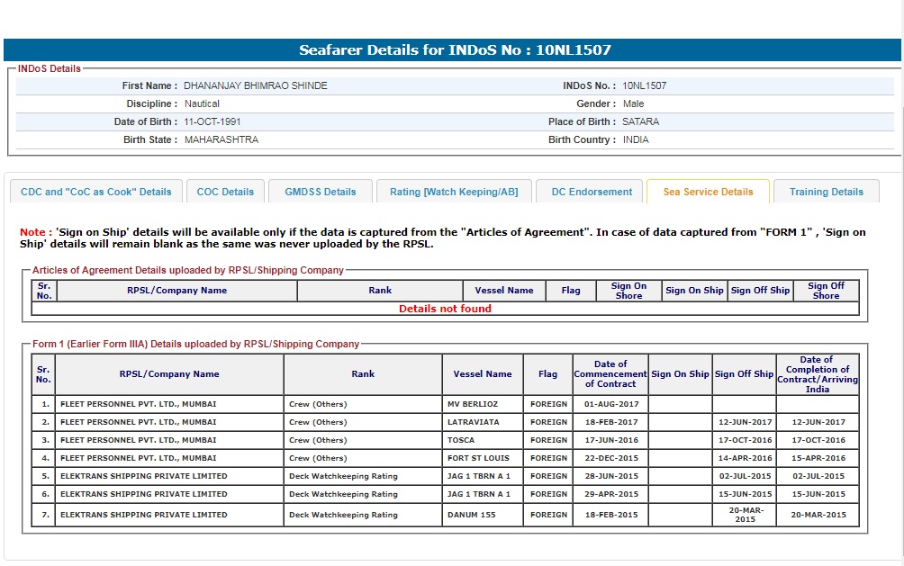Open the CDC and "CoC as Cook" Details tab
This screenshot has width=904, height=566.
click(x=96, y=192)
